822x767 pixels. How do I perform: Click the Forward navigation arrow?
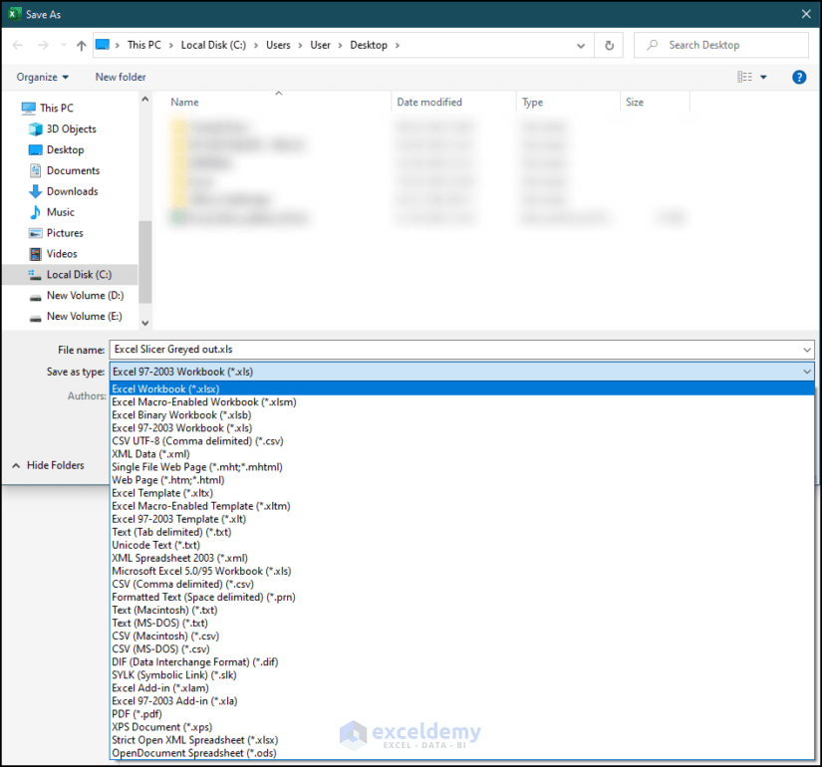pos(43,45)
